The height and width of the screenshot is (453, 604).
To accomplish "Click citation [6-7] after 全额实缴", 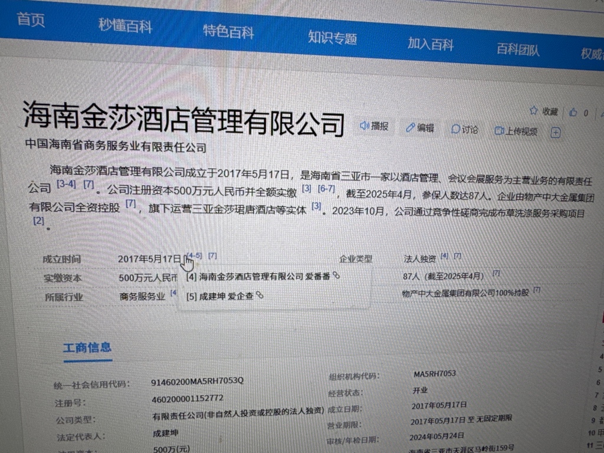I will pos(326,189).
